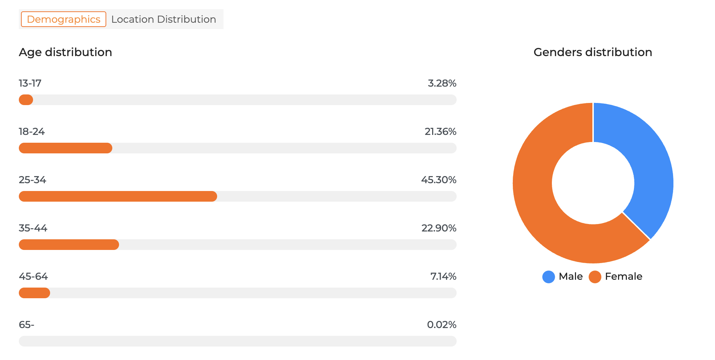
Task: Click the 21.36% percentage value
Action: (440, 132)
